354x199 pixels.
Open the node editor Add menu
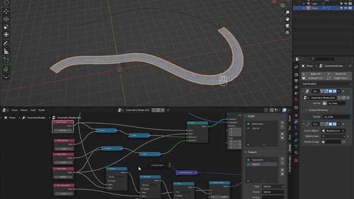coord(33,110)
